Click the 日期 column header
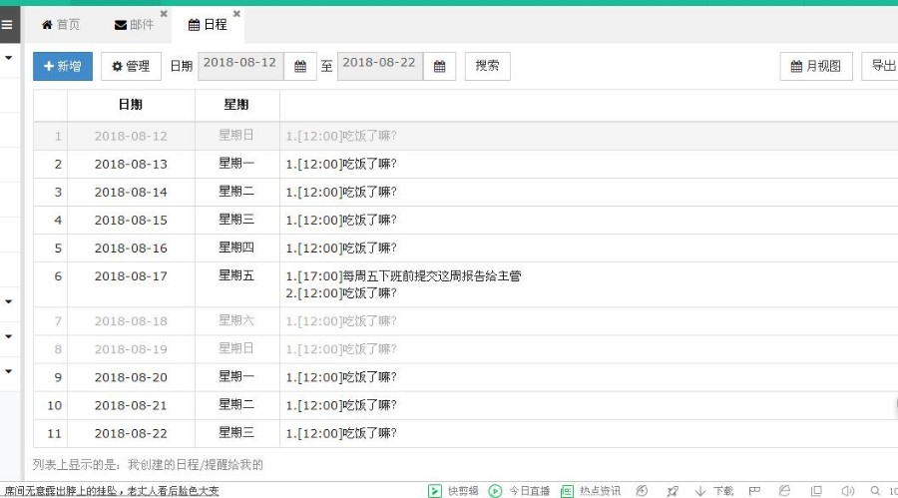Image resolution: width=898 pixels, height=498 pixels. pos(131,105)
